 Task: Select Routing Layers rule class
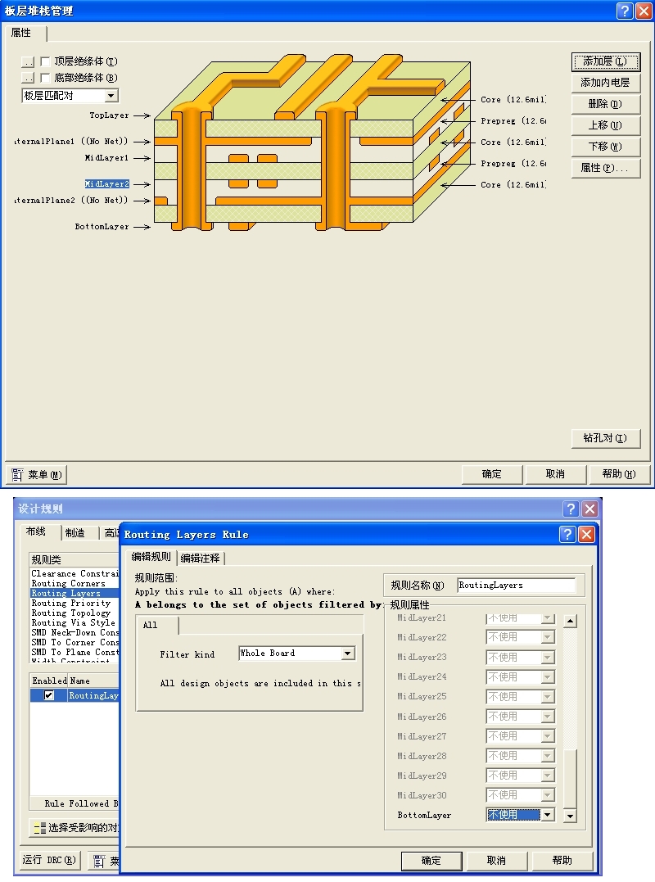tap(75, 593)
